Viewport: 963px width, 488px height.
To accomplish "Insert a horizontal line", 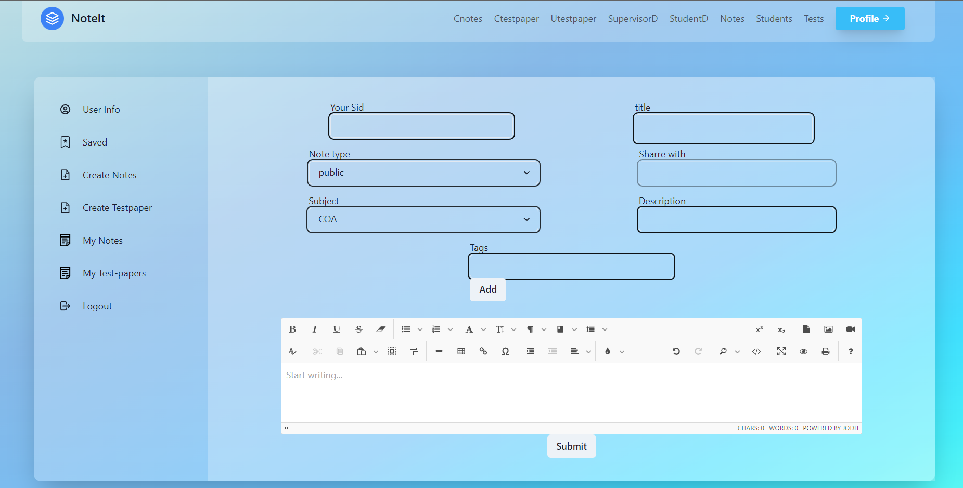I will click(439, 351).
